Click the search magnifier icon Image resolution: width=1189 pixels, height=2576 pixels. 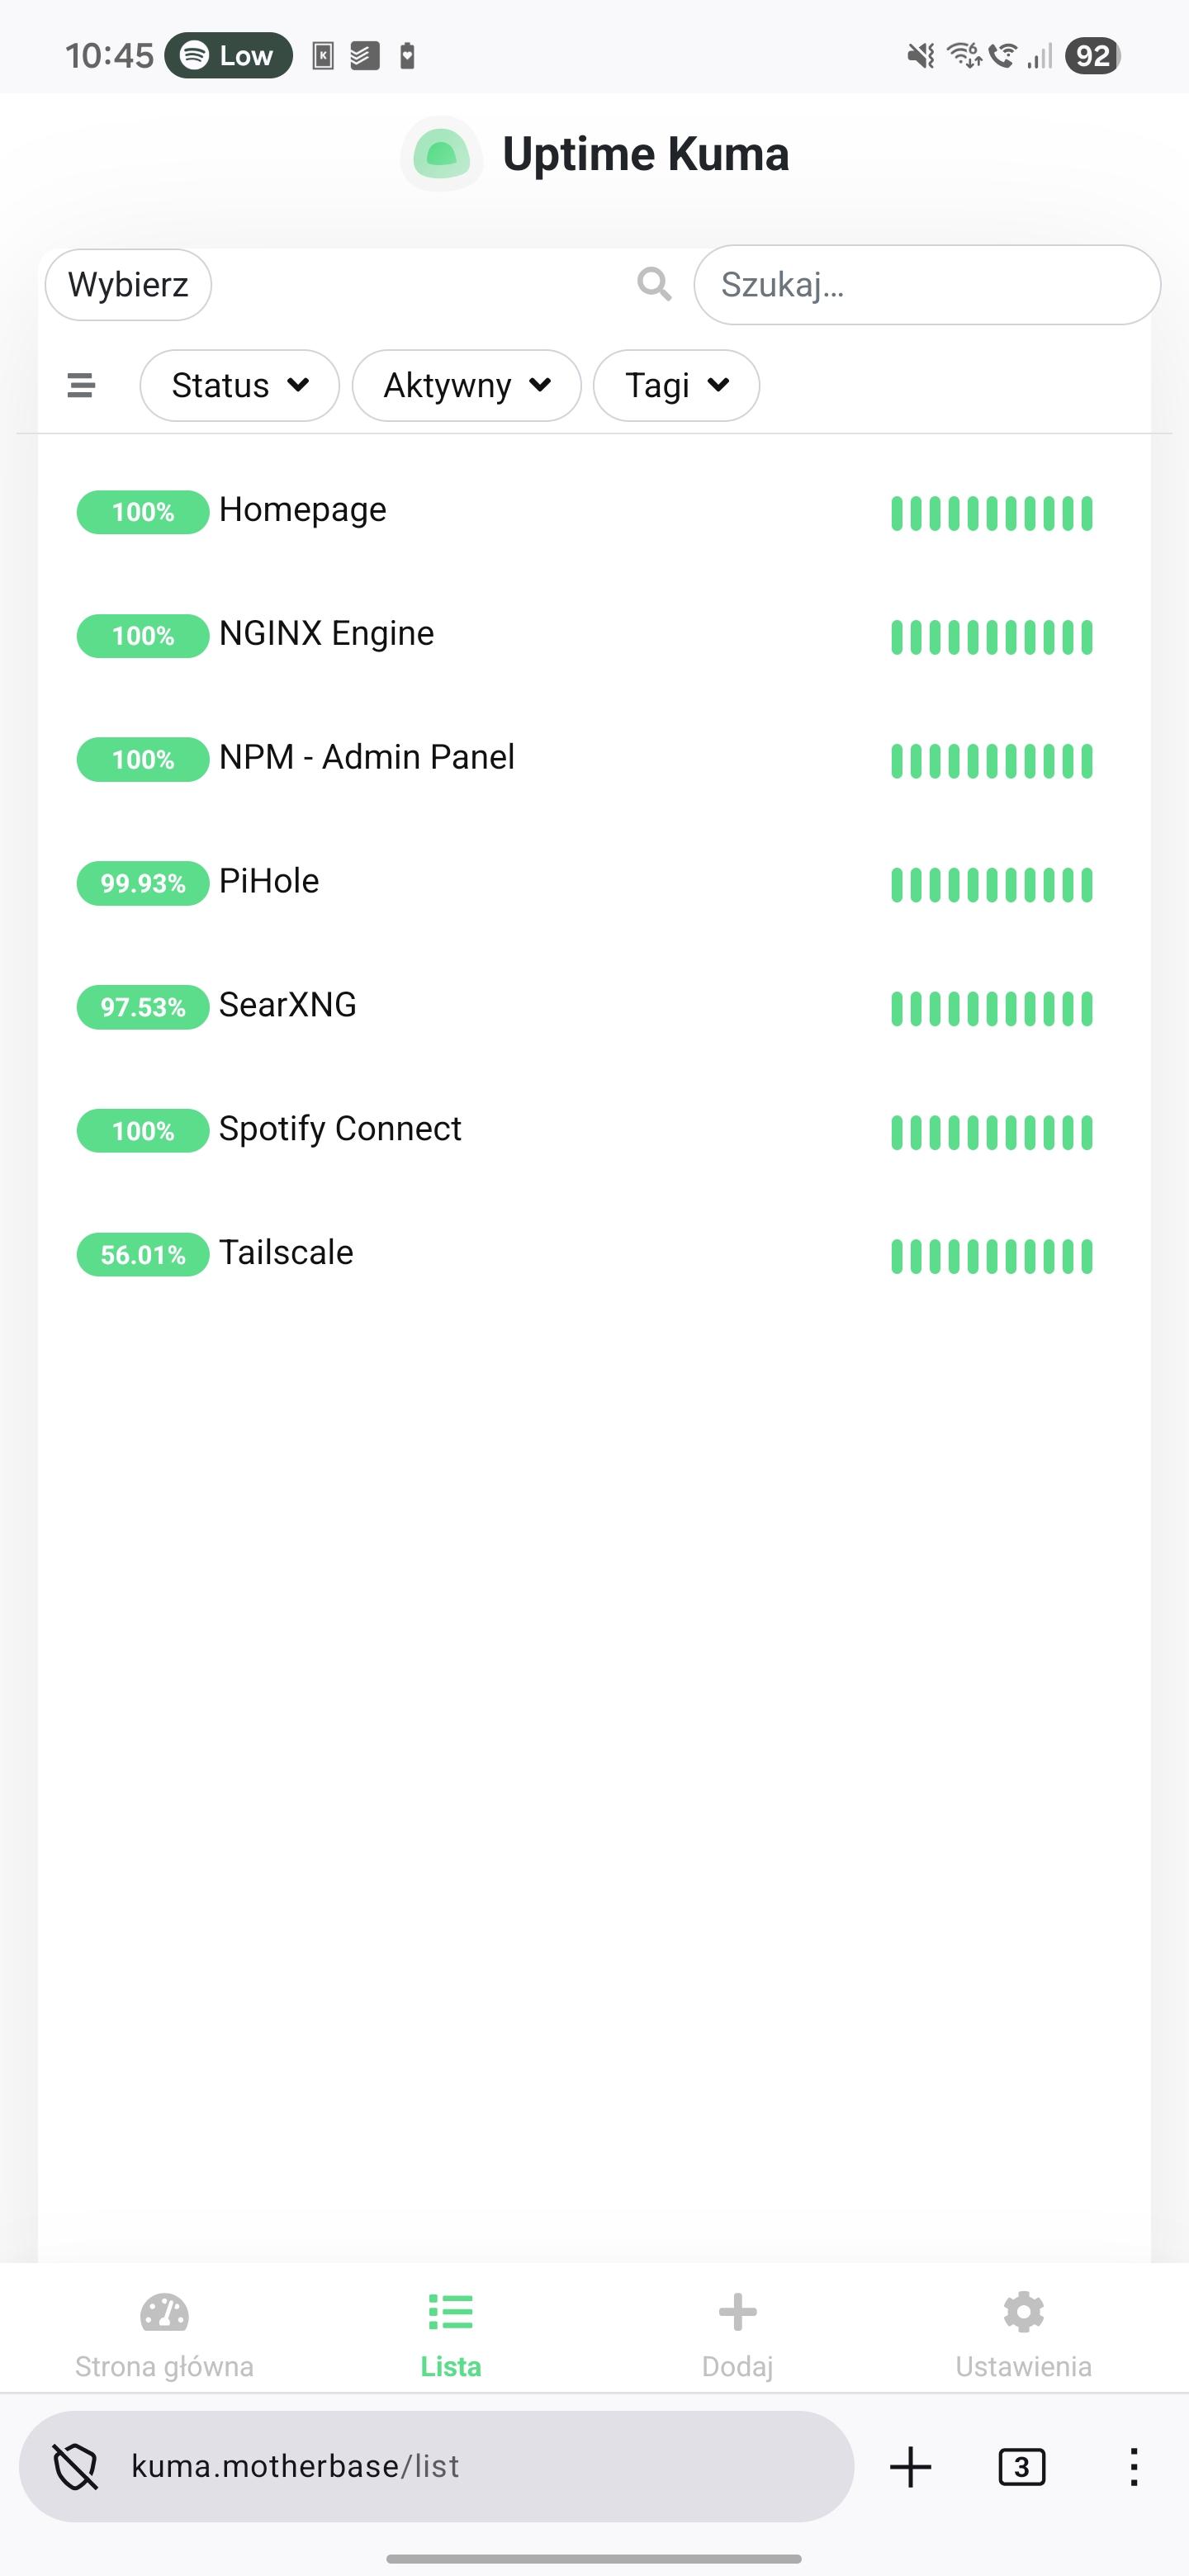(x=654, y=284)
